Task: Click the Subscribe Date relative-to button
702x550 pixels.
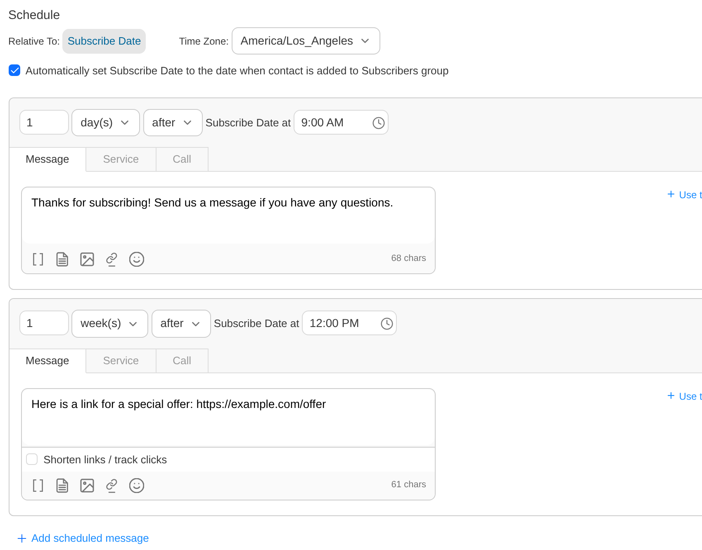Action: click(x=104, y=41)
